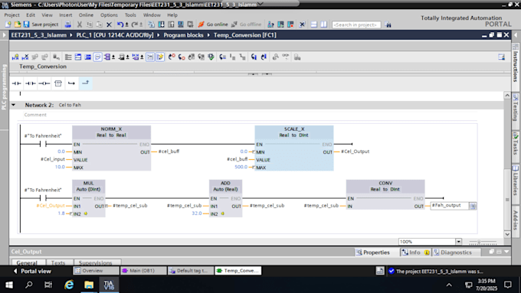Add input to ADD block IN2
Screen dimensions: 521x293
tap(223, 213)
